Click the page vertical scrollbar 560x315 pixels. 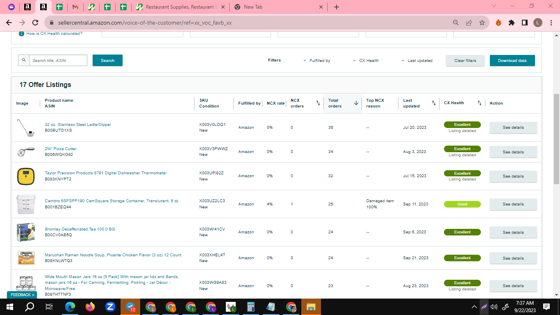[556, 139]
